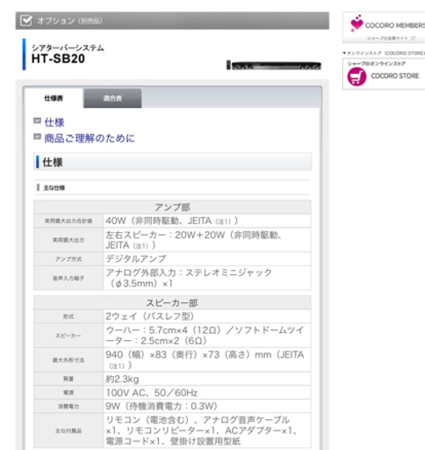Click the 実用最大出力合計値 row label
Image resolution: width=425 pixels, height=450 pixels.
(x=68, y=221)
